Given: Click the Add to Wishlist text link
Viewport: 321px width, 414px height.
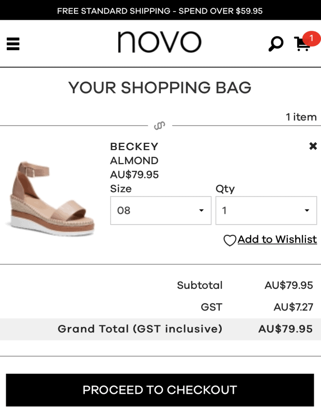Looking at the screenshot, I should pos(277,240).
